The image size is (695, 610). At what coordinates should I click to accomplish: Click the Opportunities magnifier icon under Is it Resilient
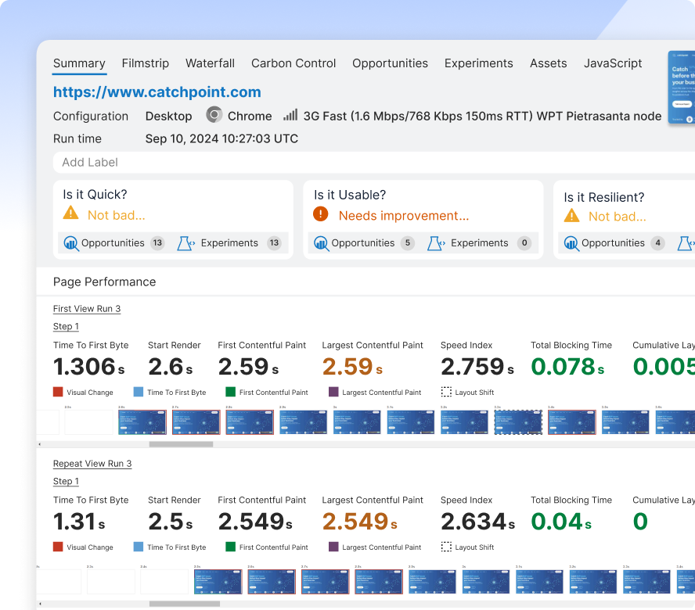pyautogui.click(x=571, y=243)
